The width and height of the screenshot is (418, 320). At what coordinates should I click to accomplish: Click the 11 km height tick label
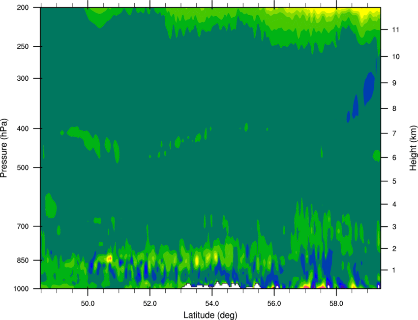click(x=394, y=30)
